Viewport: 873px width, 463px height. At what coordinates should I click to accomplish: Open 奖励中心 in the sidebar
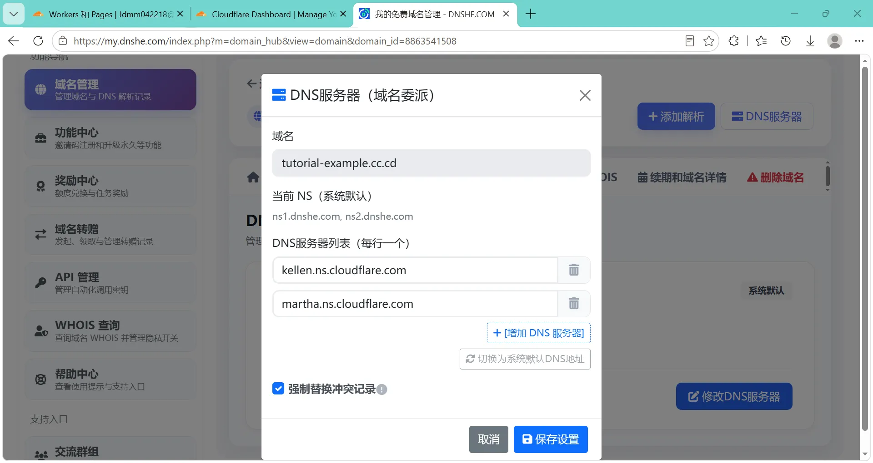[x=110, y=186]
